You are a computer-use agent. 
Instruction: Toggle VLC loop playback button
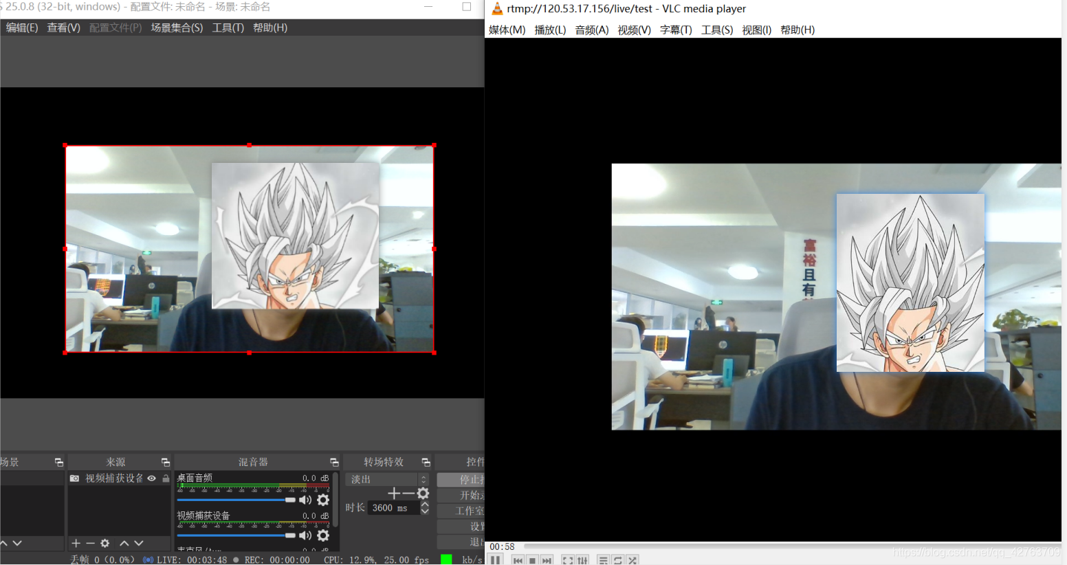coord(617,560)
